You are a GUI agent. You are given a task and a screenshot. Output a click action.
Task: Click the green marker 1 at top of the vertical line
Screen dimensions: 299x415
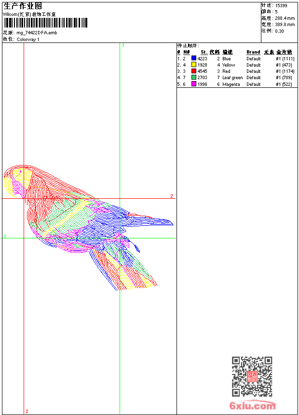coord(123,45)
